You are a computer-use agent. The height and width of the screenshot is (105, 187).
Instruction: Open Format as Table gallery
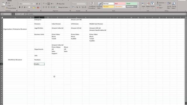point(99,5)
